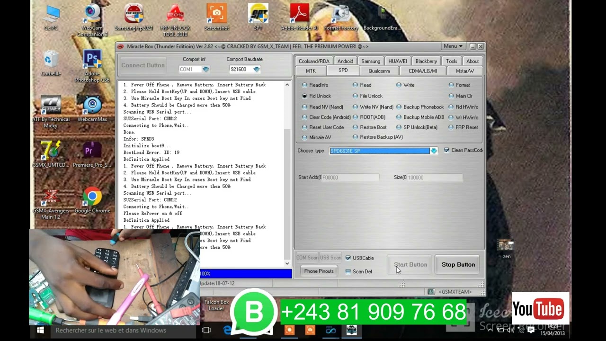This screenshot has height=341, width=606.
Task: Select Reset User Code radio option
Action: coord(323,127)
